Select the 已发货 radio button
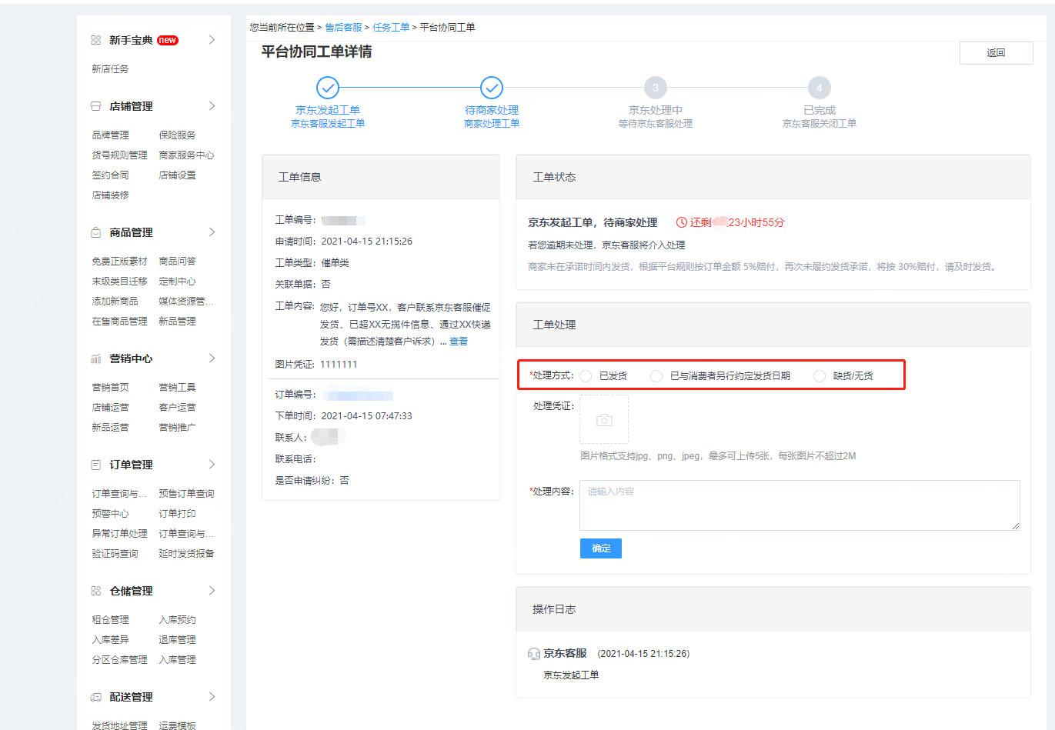The height and width of the screenshot is (730, 1055). pyautogui.click(x=585, y=375)
